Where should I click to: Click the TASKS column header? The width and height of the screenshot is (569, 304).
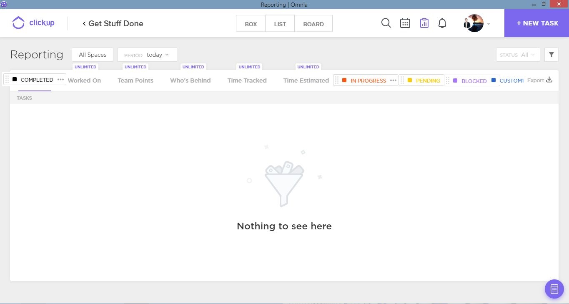click(24, 98)
